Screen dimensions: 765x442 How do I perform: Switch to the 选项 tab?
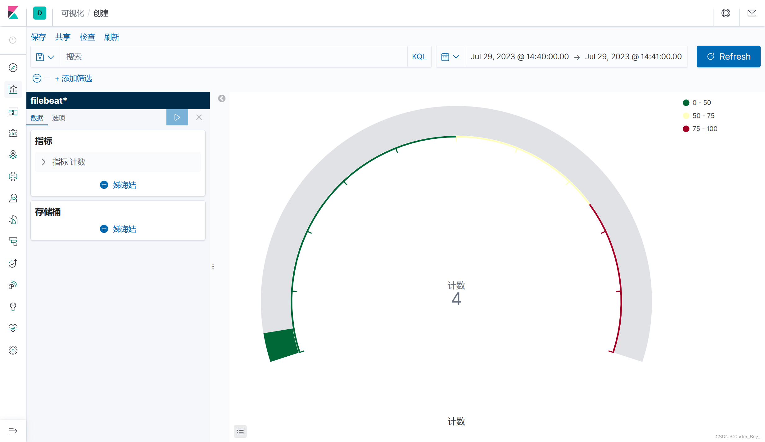58,118
